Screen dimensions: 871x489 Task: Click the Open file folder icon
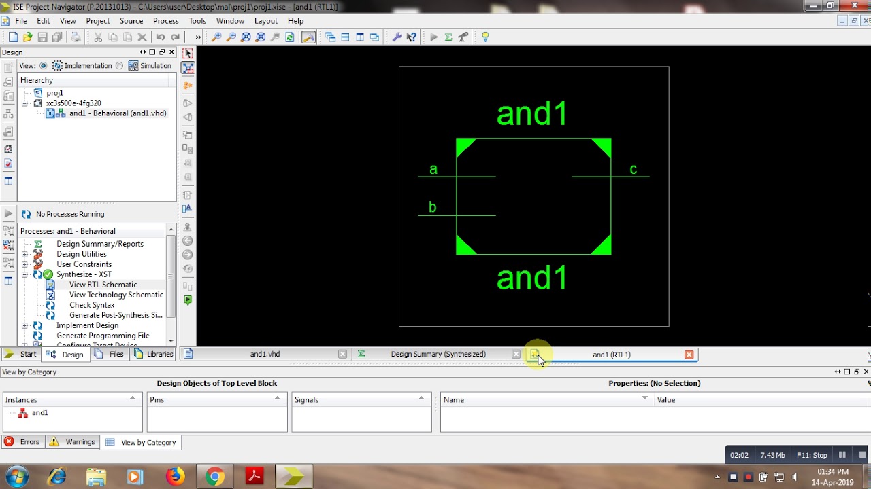coord(27,37)
